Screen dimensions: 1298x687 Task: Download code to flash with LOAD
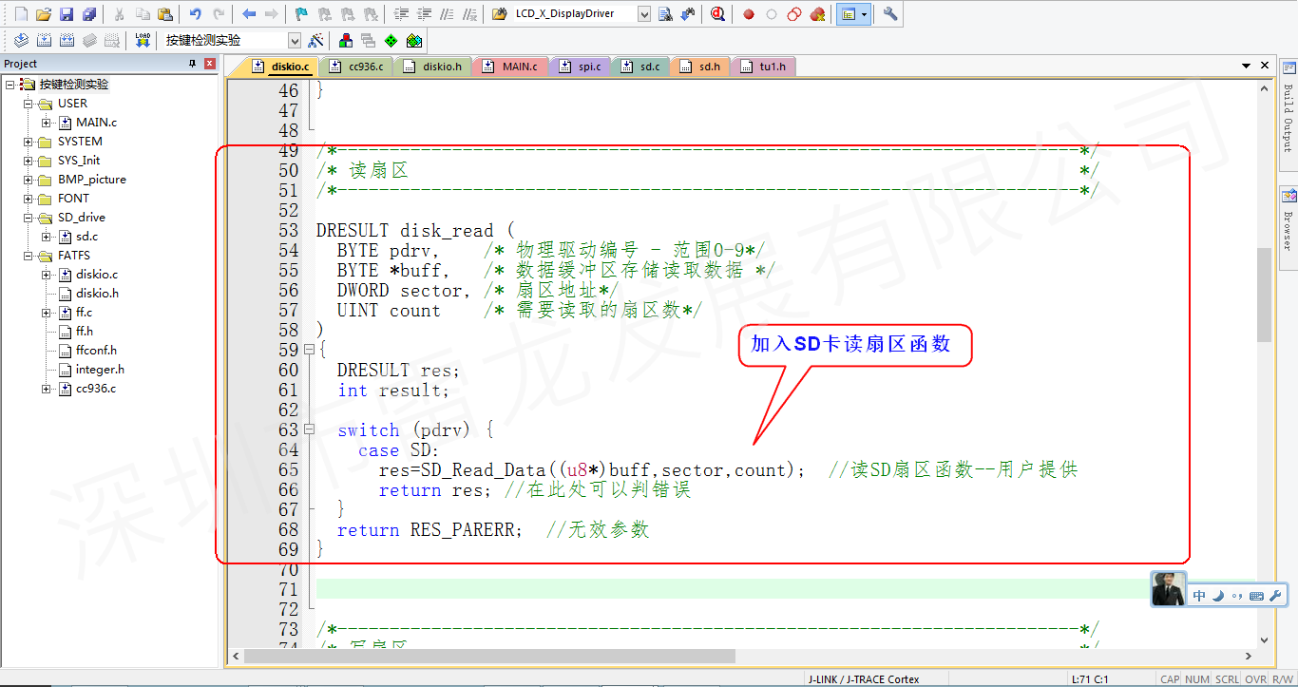[x=143, y=41]
